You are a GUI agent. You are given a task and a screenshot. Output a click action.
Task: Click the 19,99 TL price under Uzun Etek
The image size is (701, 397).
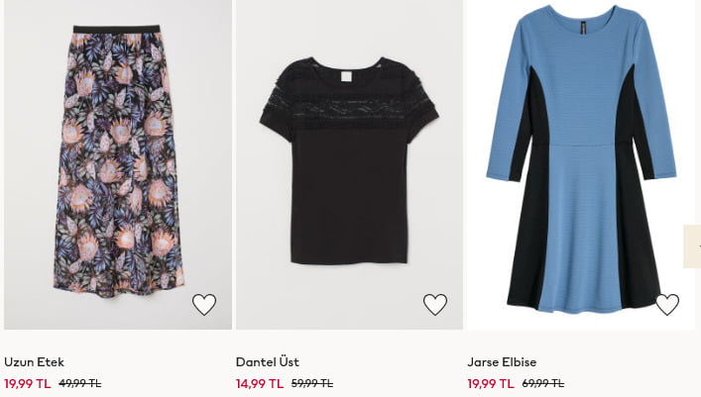coord(28,383)
